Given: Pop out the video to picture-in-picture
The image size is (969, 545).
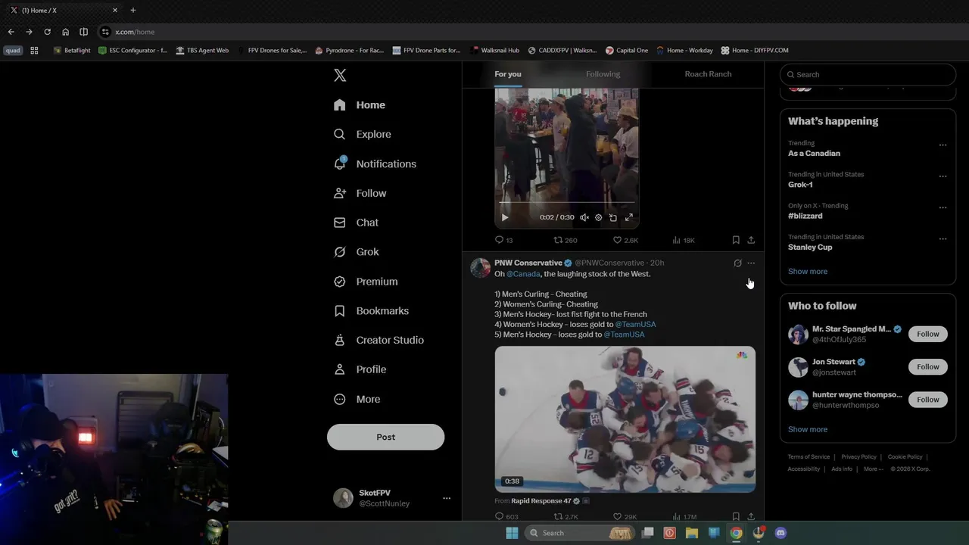Looking at the screenshot, I should pos(613,217).
